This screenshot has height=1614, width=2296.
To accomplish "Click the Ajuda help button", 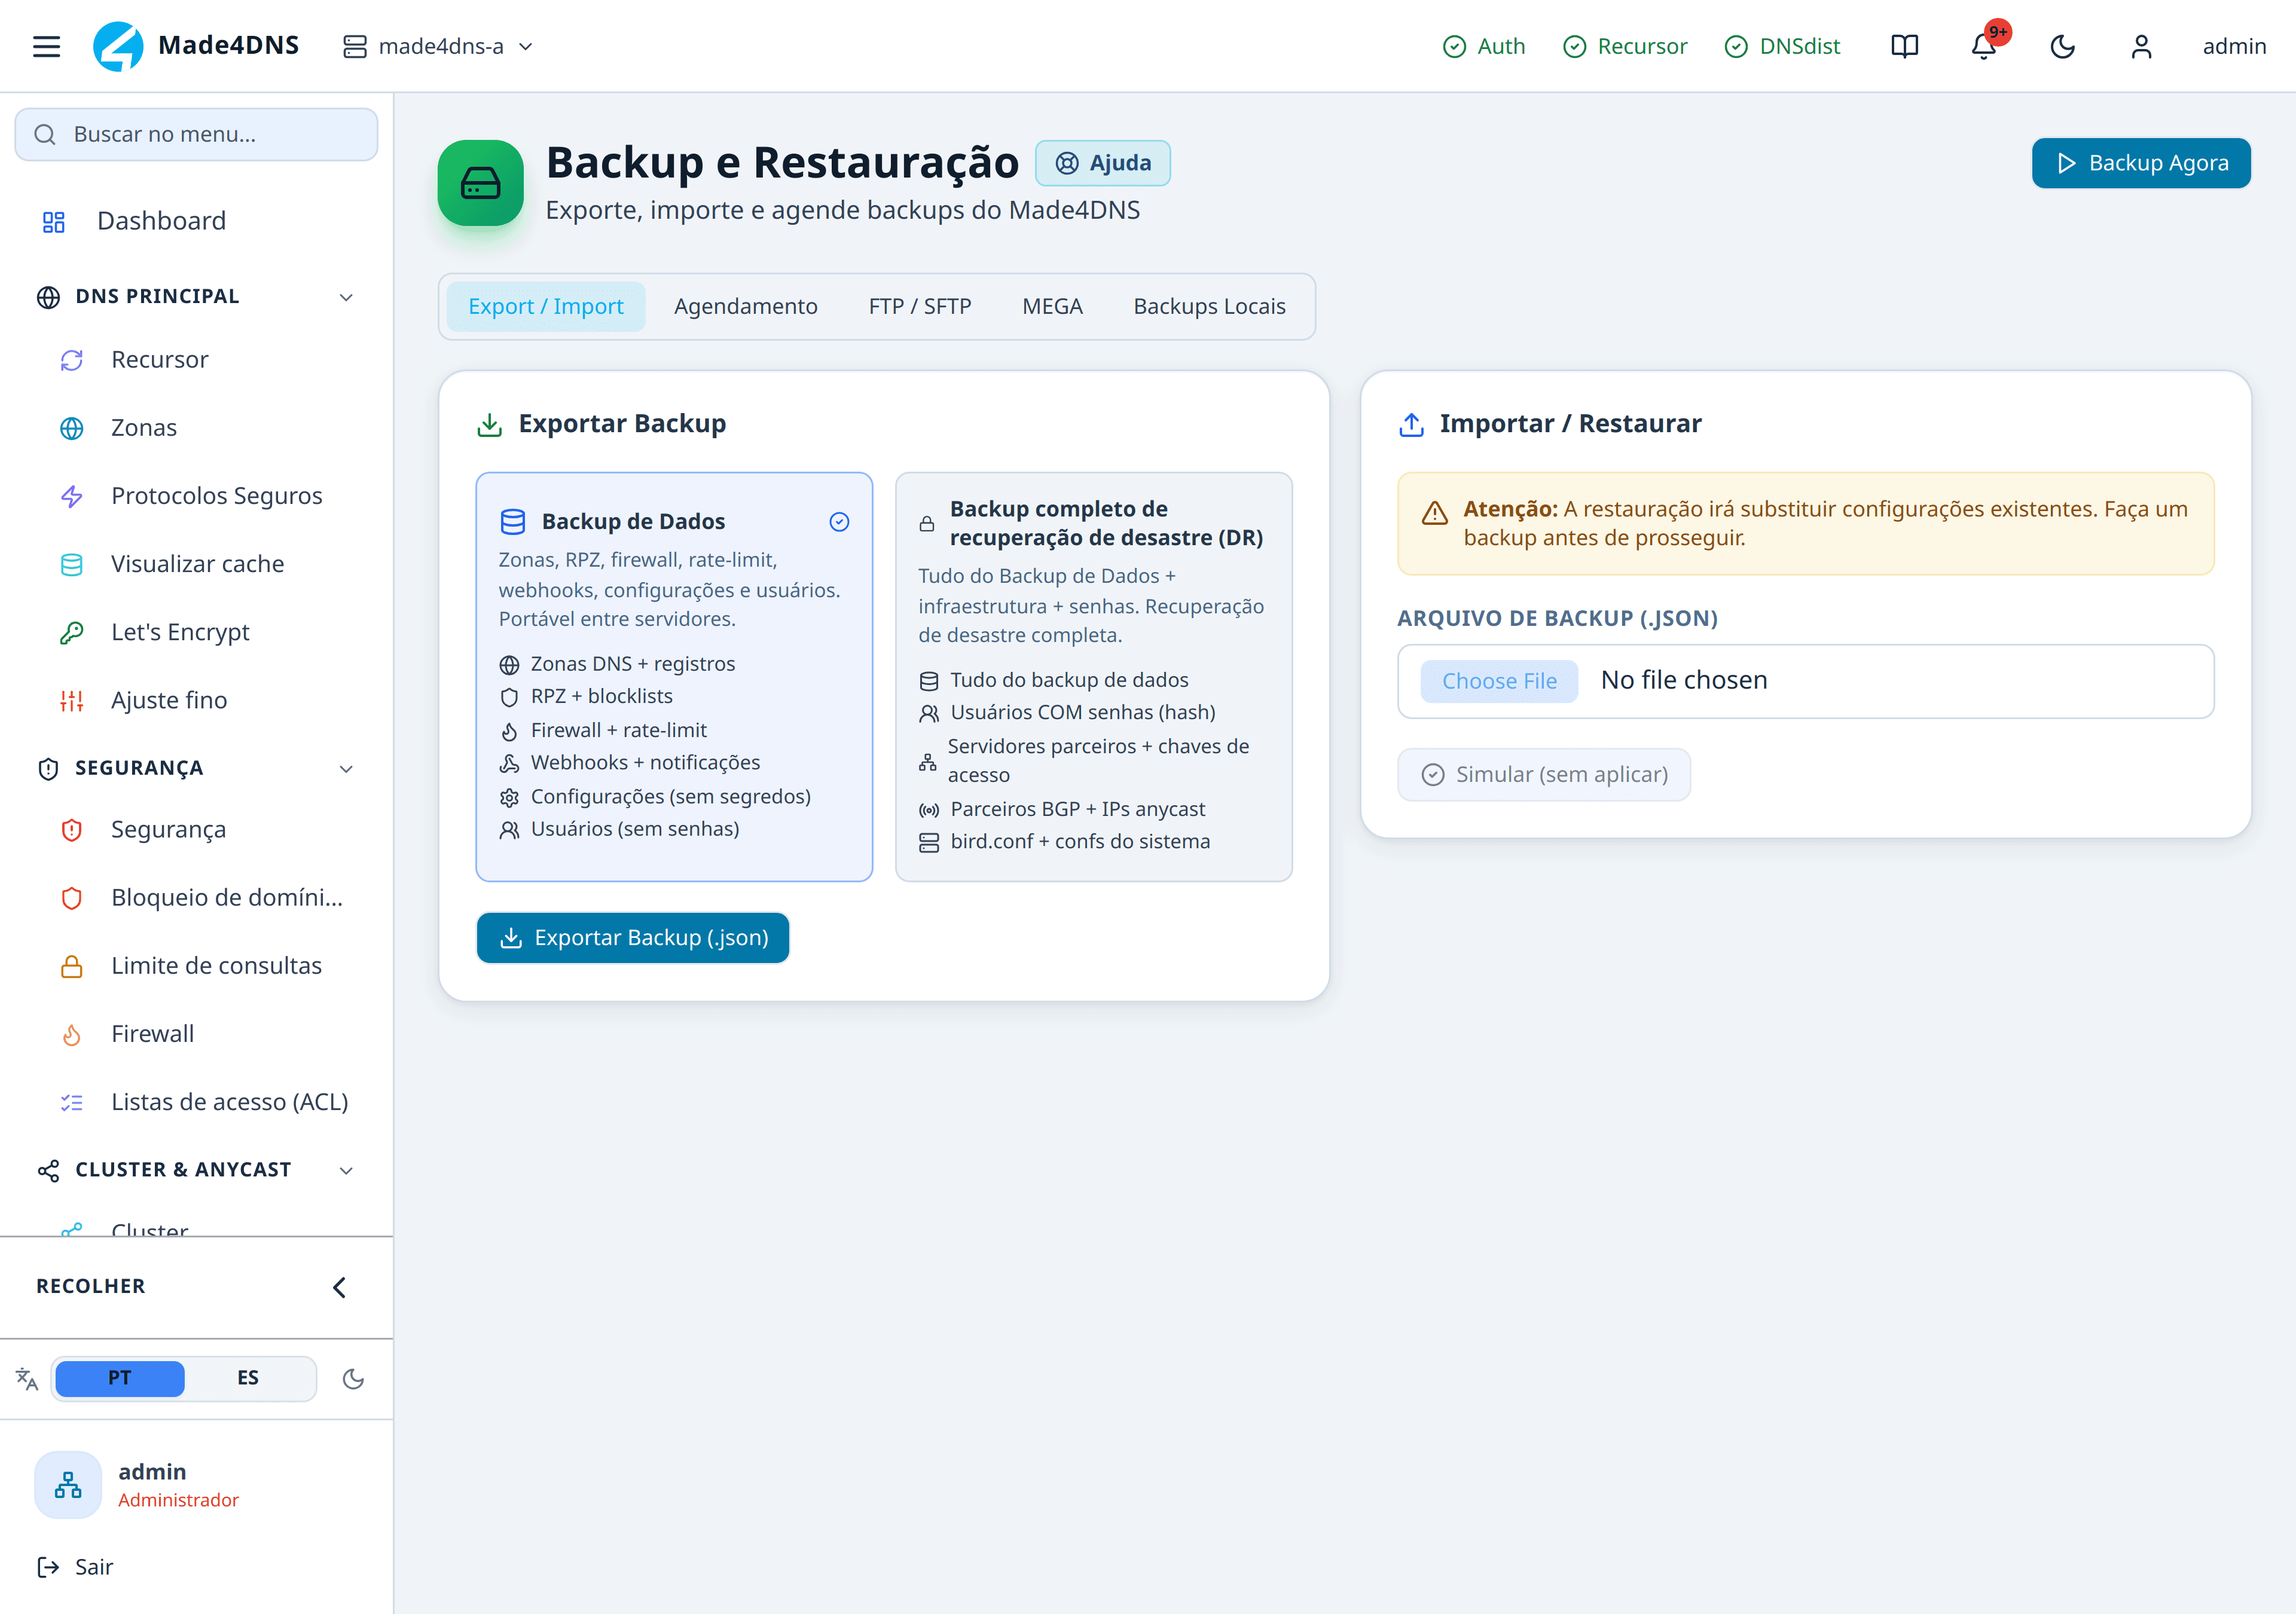I will point(1102,163).
